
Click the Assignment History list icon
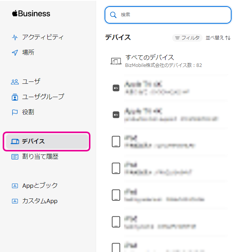pos(15,157)
